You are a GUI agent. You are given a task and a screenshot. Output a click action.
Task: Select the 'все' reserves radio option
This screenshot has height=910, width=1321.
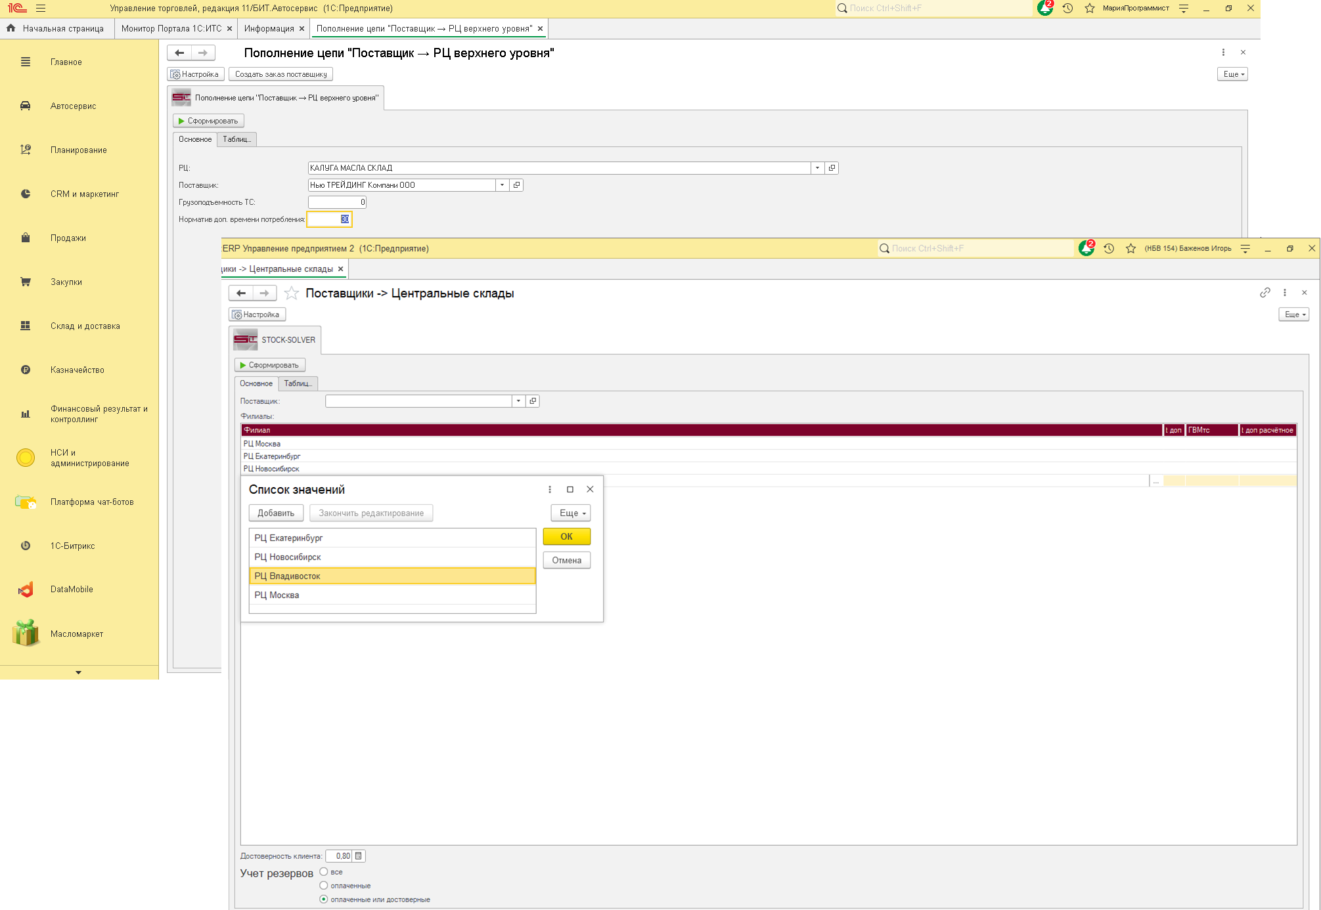pyautogui.click(x=324, y=871)
